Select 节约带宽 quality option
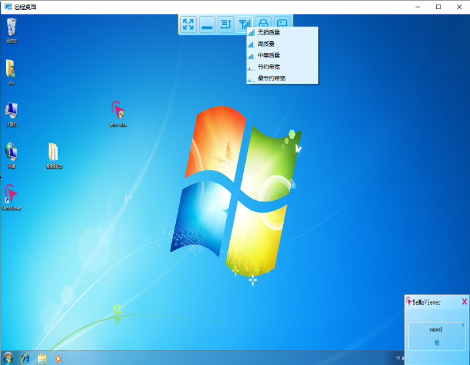 pos(282,67)
